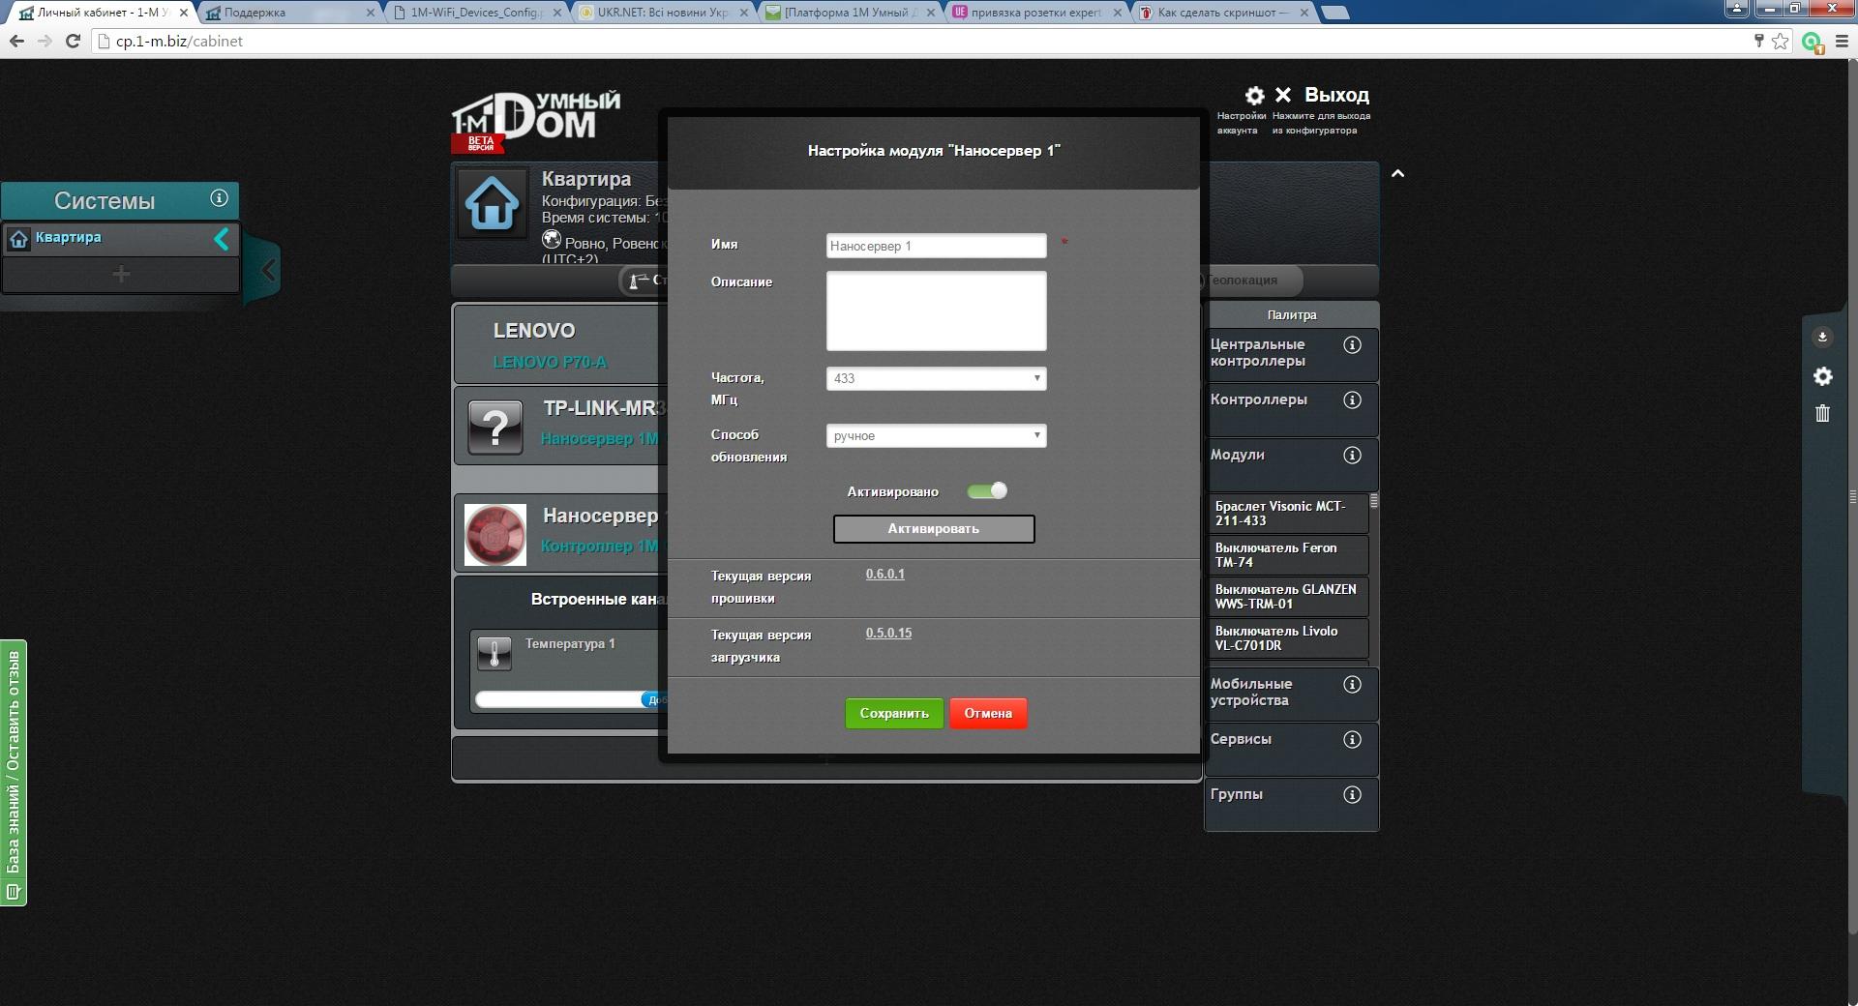The height and width of the screenshot is (1006, 1858).
Task: Click the download icon on right panel
Action: tap(1822, 337)
